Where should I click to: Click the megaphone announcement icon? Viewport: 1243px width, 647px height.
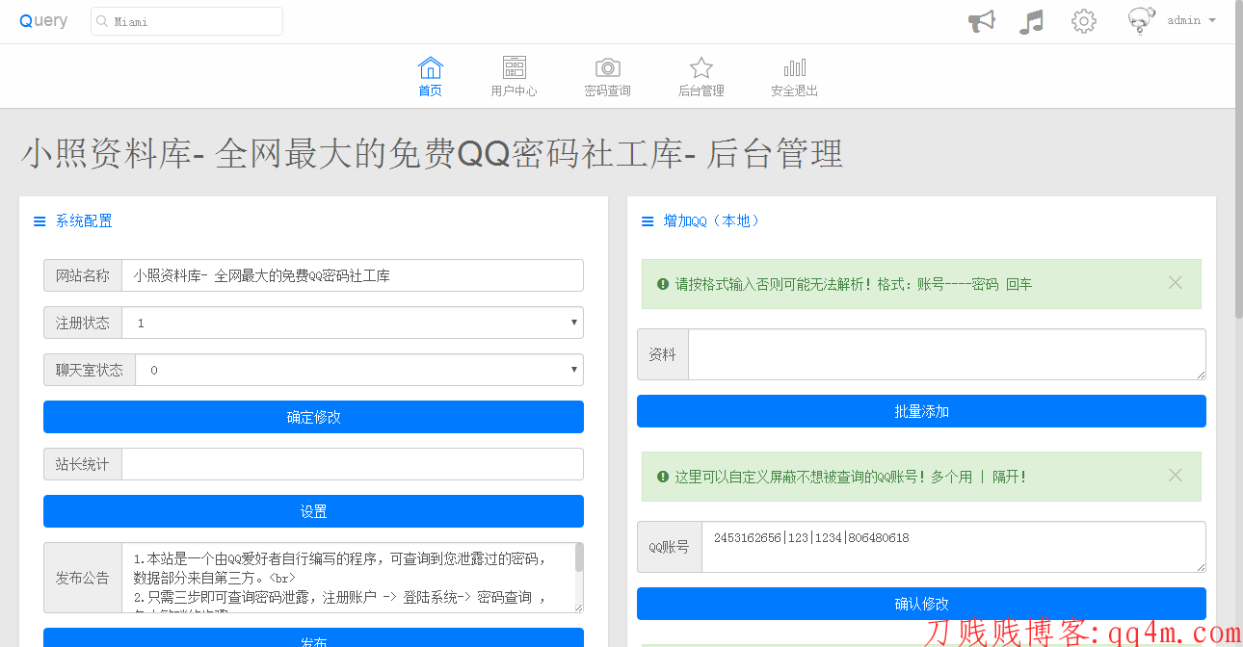(981, 21)
